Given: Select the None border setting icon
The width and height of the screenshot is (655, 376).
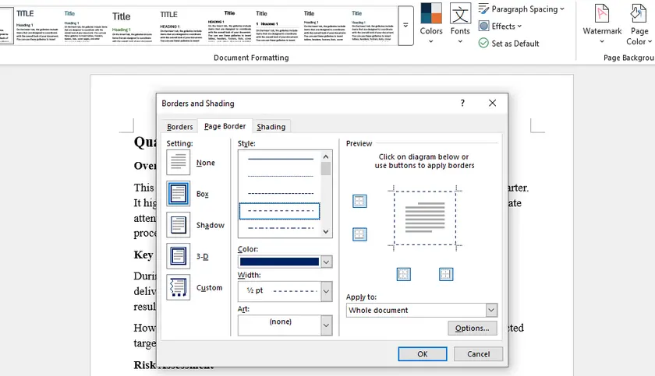Looking at the screenshot, I should (x=178, y=163).
